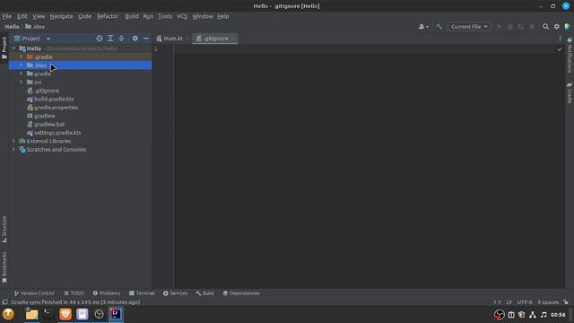Toggle the Project side tool window button
This screenshot has height=323, width=574.
[x=4, y=48]
